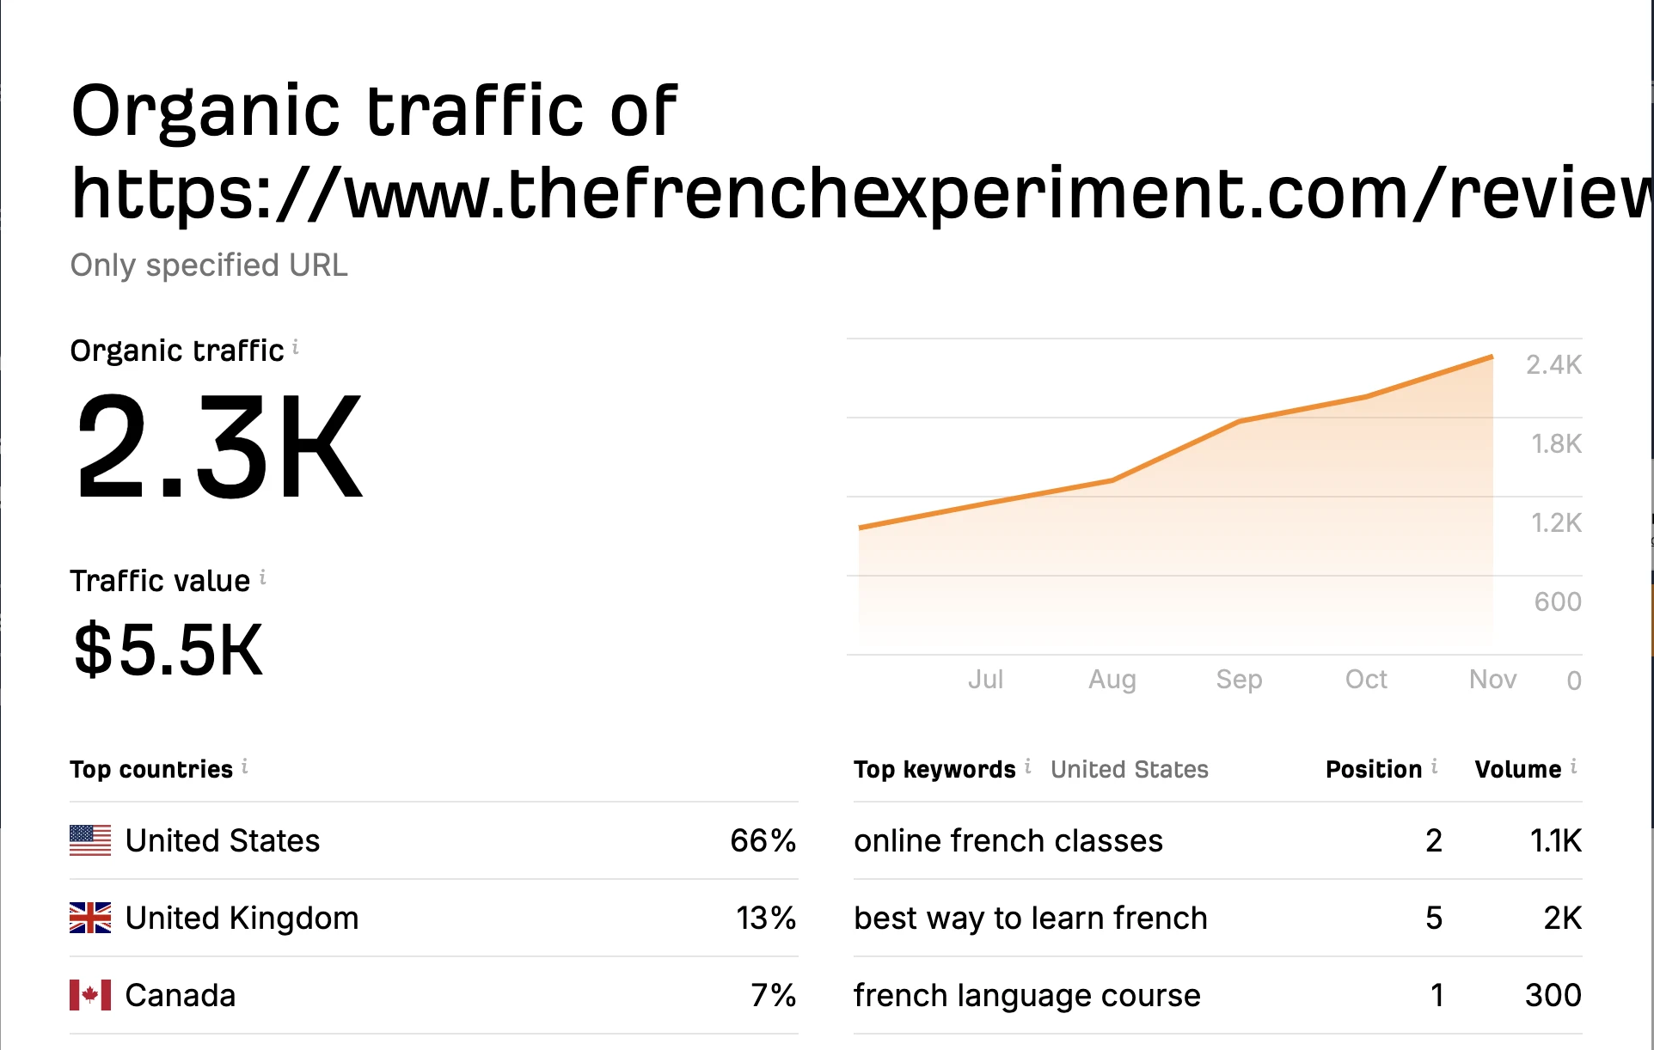Open the Top countries info tooltip icon
This screenshot has width=1654, height=1050.
tap(245, 766)
